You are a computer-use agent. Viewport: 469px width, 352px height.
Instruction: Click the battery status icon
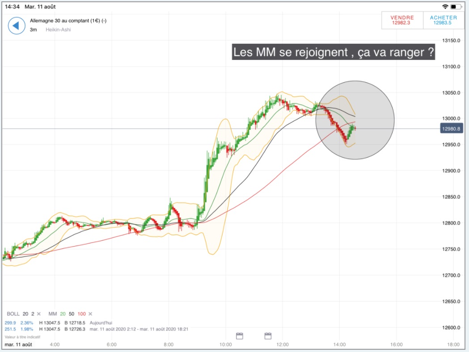point(456,7)
